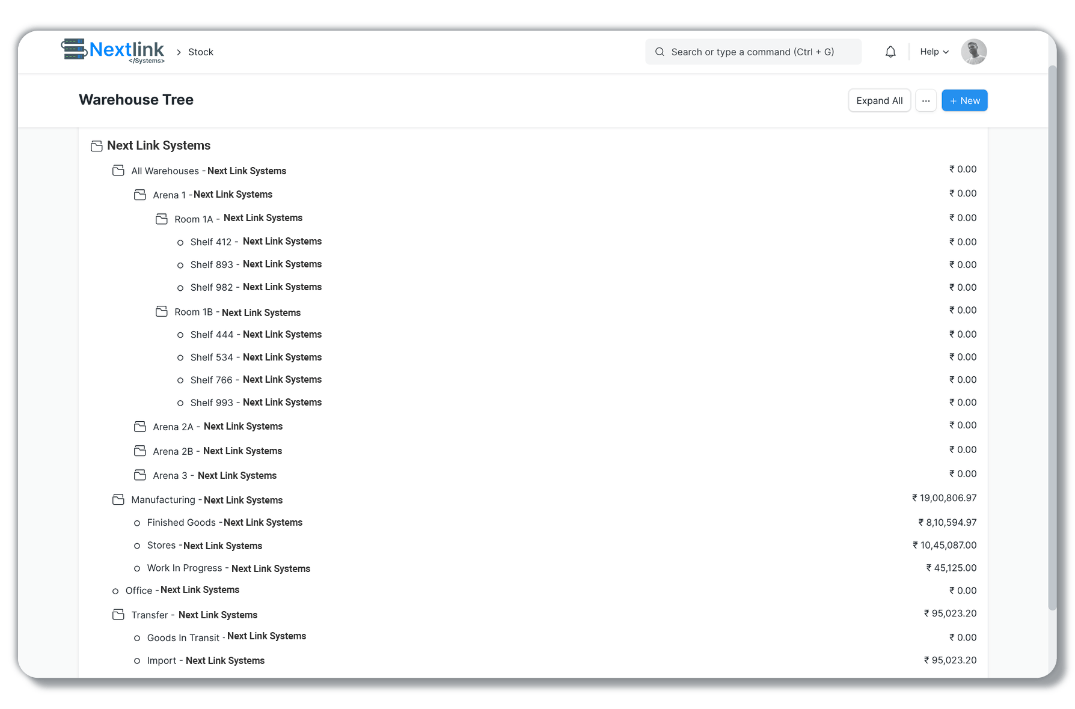Select the Shelf 893 row label
The height and width of the screenshot is (709, 1075).
click(256, 264)
